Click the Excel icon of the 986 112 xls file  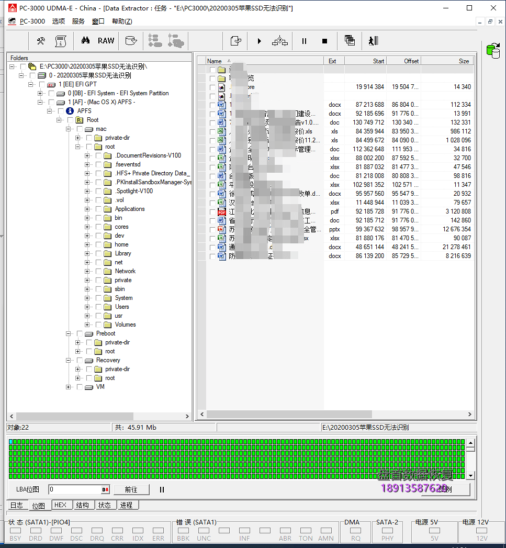click(x=221, y=132)
